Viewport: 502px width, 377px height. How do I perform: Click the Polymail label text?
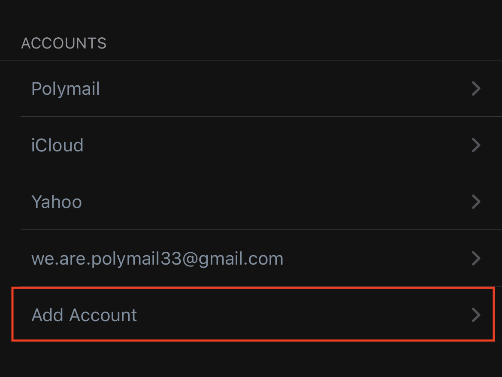coord(66,89)
